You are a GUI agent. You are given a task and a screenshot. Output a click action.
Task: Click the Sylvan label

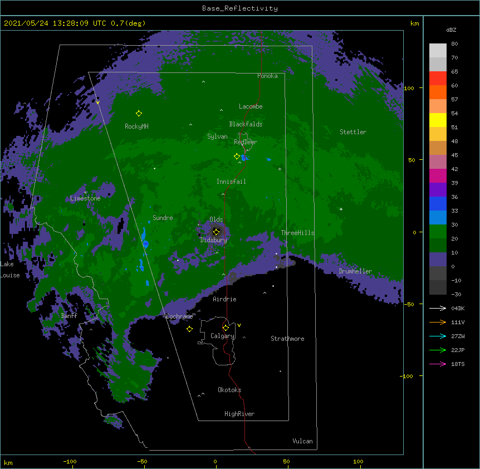pyautogui.click(x=217, y=136)
